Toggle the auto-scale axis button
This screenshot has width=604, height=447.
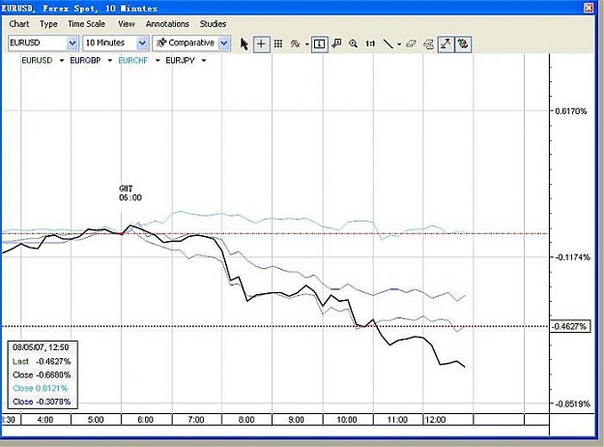point(446,44)
